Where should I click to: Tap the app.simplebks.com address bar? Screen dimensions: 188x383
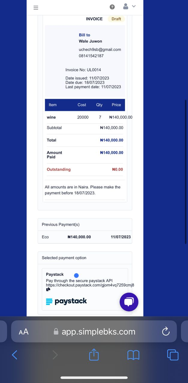[94, 332]
